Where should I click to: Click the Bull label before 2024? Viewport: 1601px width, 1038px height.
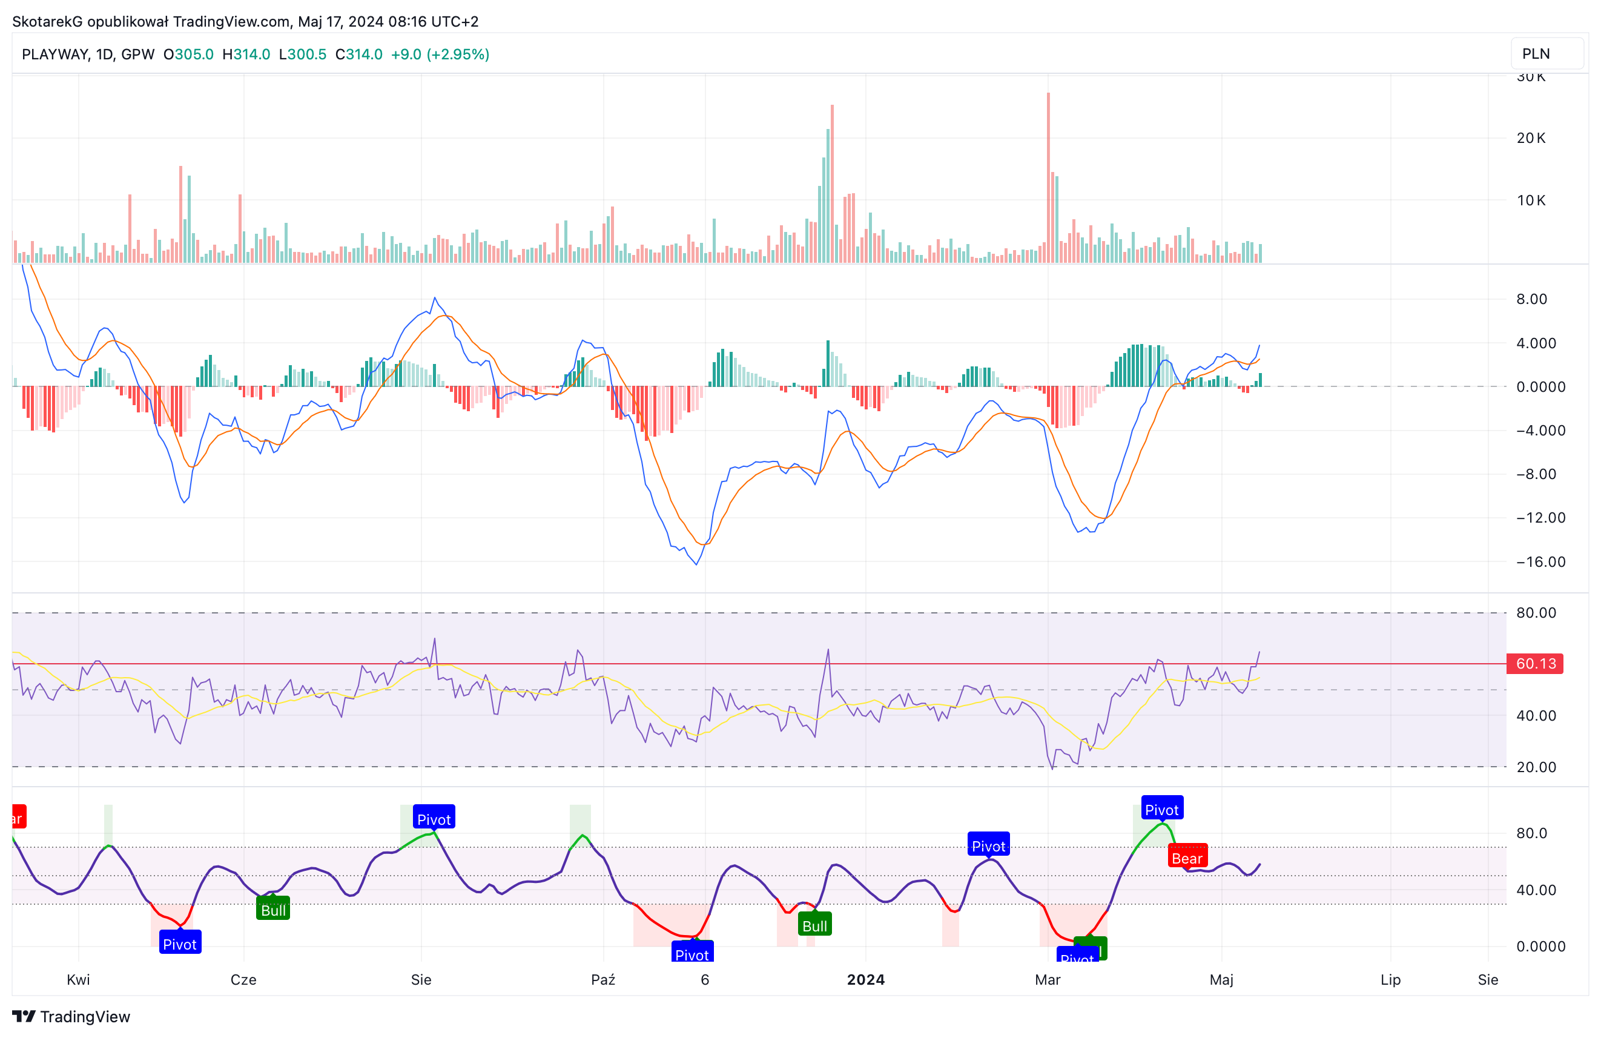[814, 925]
